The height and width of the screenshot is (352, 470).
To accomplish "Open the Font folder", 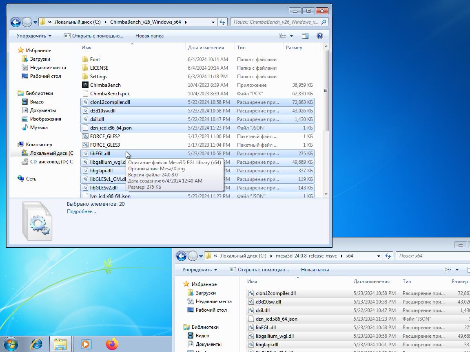I will (x=95, y=59).
